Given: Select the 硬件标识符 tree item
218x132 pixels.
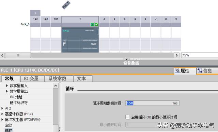Looking at the screenshot, I should click(19, 103).
